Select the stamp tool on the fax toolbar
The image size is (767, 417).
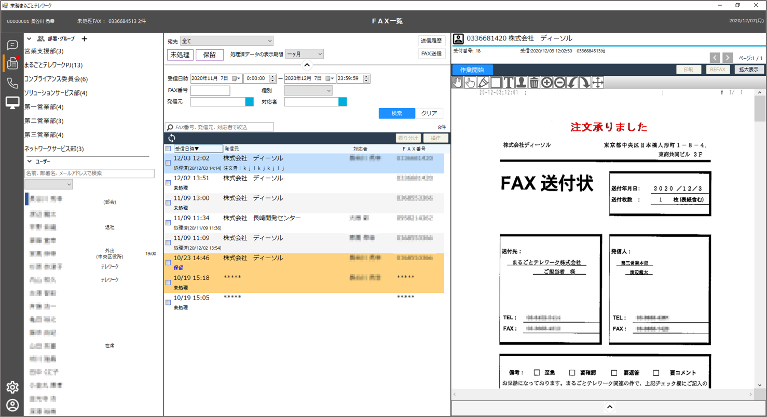tap(521, 82)
